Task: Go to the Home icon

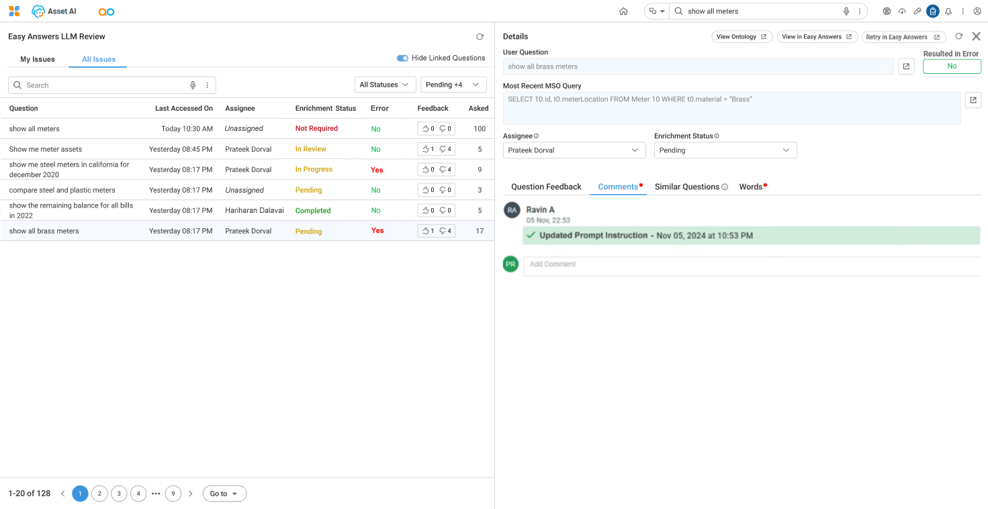Action: tap(623, 11)
